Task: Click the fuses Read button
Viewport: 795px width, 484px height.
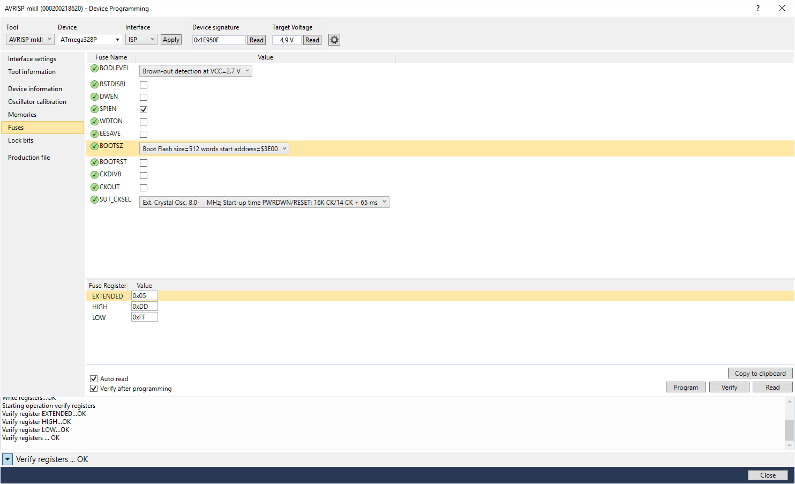Action: 772,388
